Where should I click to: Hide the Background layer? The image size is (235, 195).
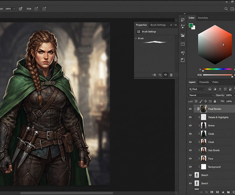[190, 167]
